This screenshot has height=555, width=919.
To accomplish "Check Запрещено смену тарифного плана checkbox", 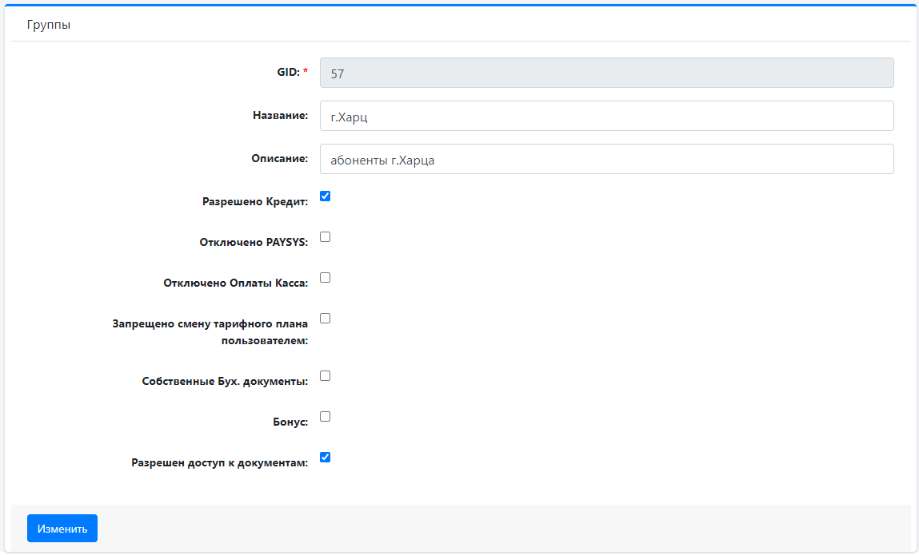I will 326,319.
